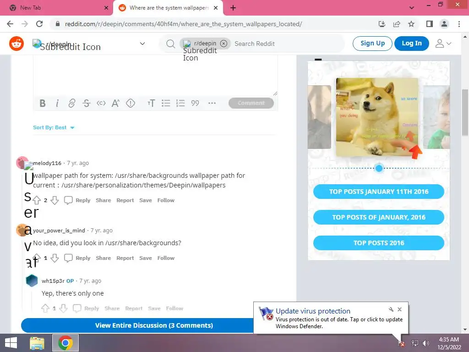
Task: Open File Explorer from taskbar
Action: point(37,343)
